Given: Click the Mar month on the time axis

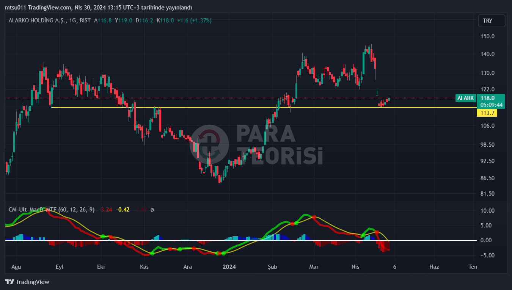Looking at the screenshot, I should click(314, 267).
